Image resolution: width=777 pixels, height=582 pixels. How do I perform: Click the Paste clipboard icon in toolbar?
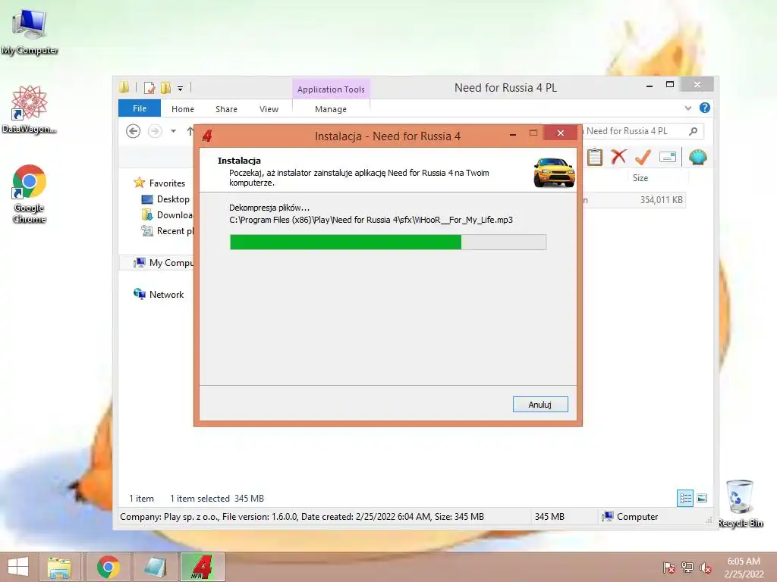[595, 158]
